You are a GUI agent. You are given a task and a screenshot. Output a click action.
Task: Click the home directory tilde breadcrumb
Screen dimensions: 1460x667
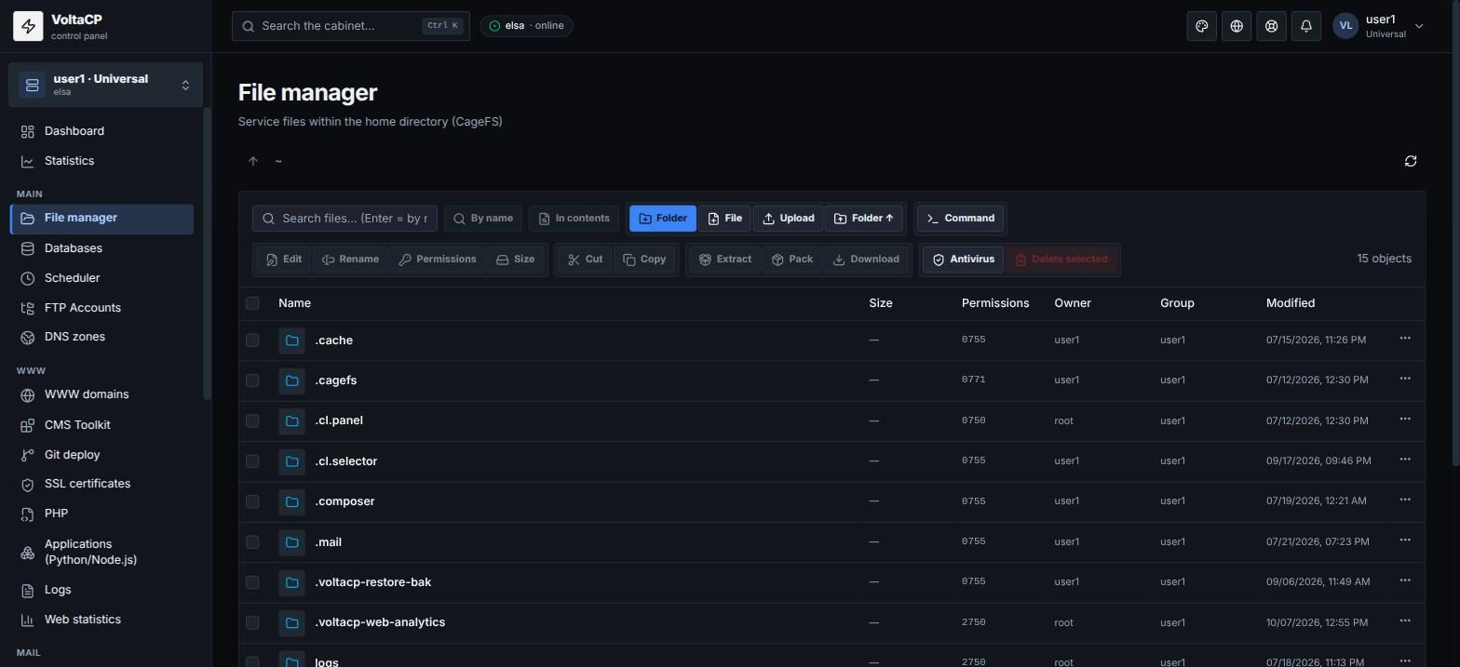click(x=278, y=161)
